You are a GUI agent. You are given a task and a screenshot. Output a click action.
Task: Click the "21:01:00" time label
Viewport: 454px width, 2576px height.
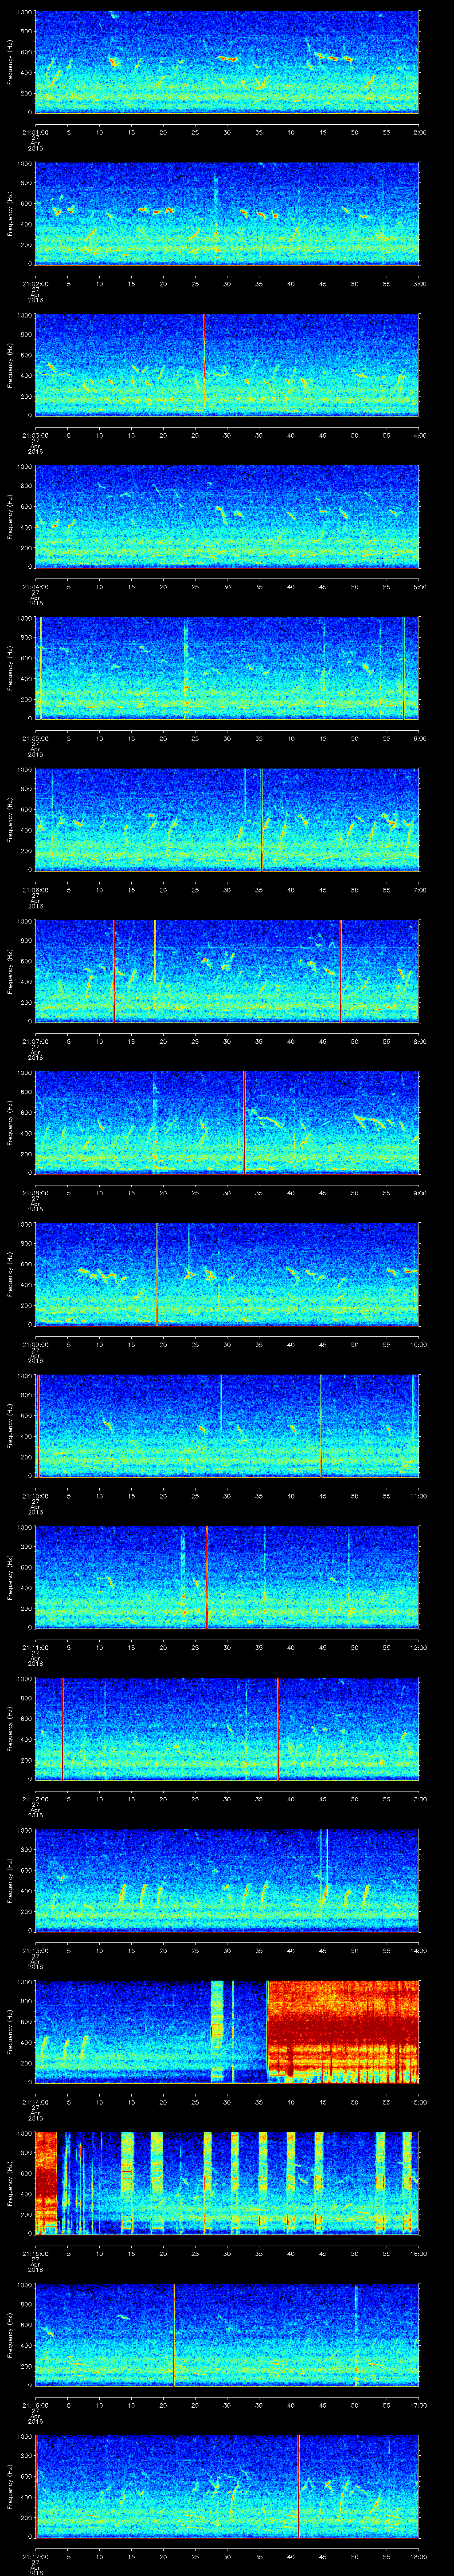coord(35,131)
